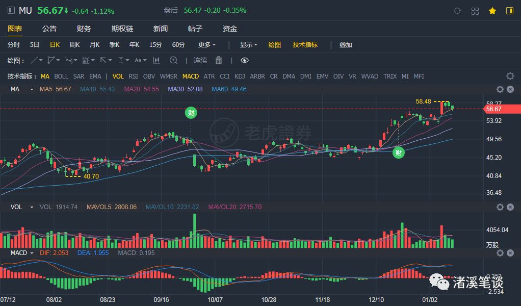Open the 公告 announcements tab
521x306 pixels.
(49, 29)
